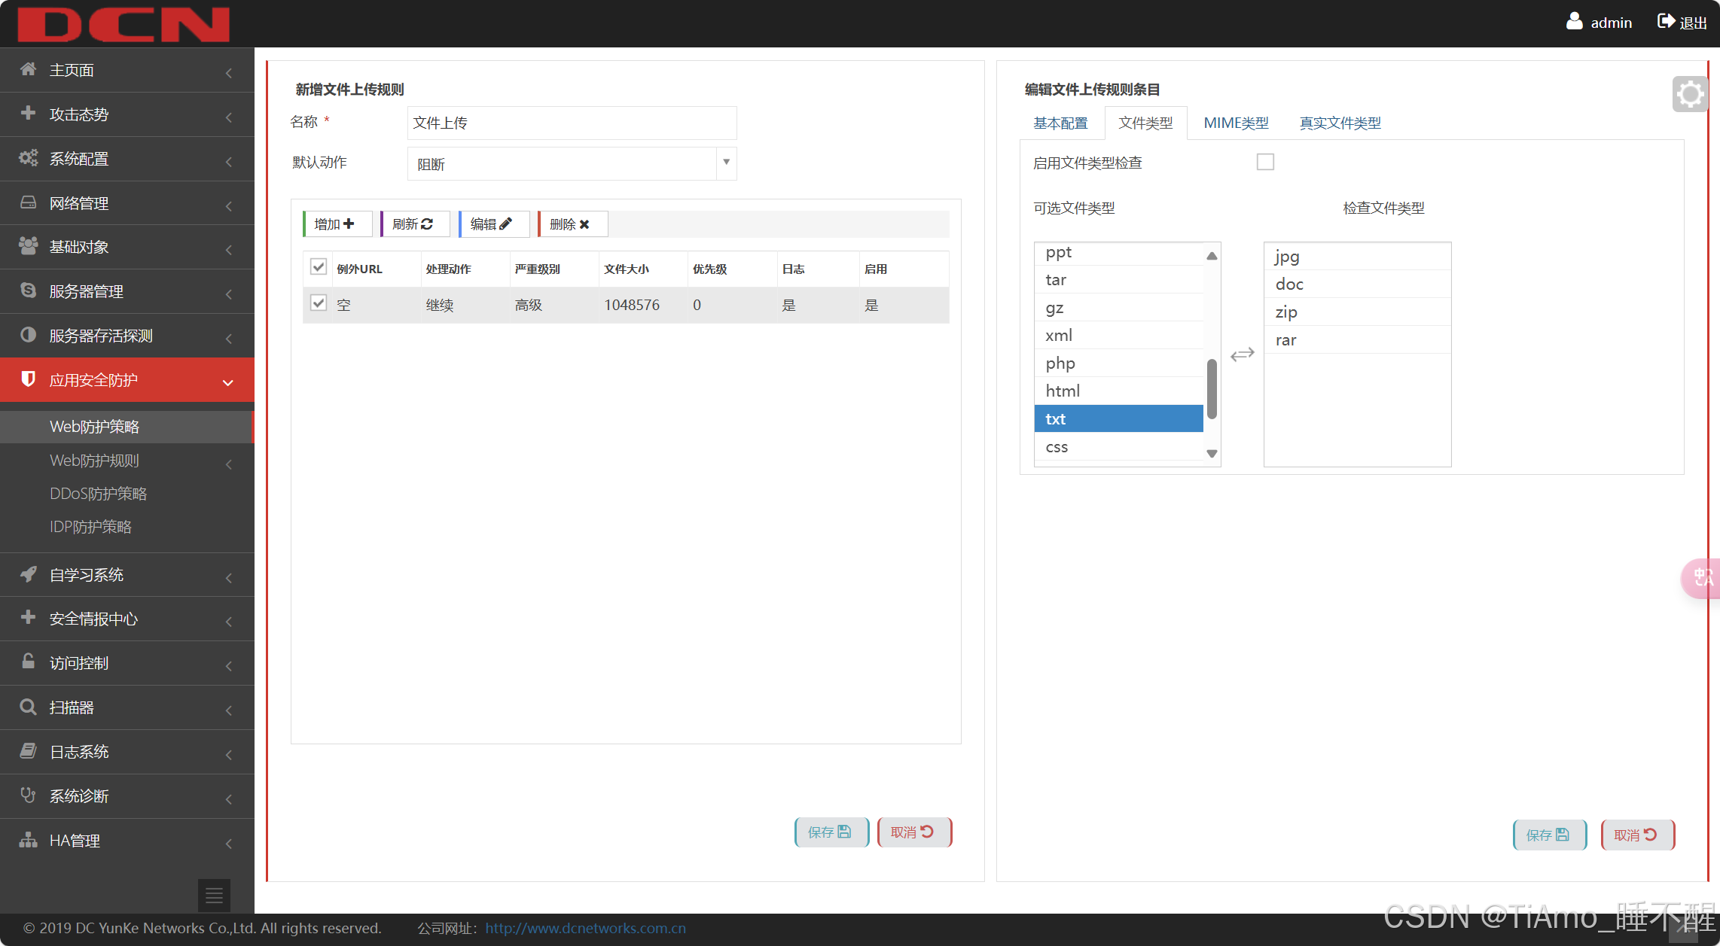Click the rocket icon beside 自学习系统
The width and height of the screenshot is (1720, 946).
coord(28,574)
